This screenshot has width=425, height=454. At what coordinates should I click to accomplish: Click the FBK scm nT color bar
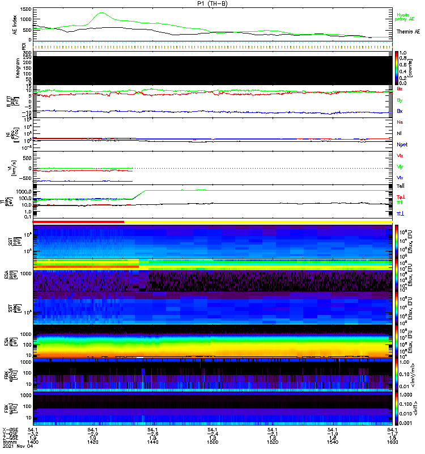tap(397, 408)
